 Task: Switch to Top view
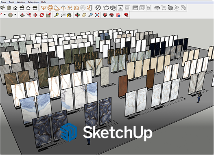click(x=9, y=8)
